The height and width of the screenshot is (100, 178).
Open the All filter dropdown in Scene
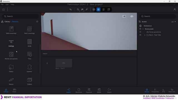(x=174, y=22)
